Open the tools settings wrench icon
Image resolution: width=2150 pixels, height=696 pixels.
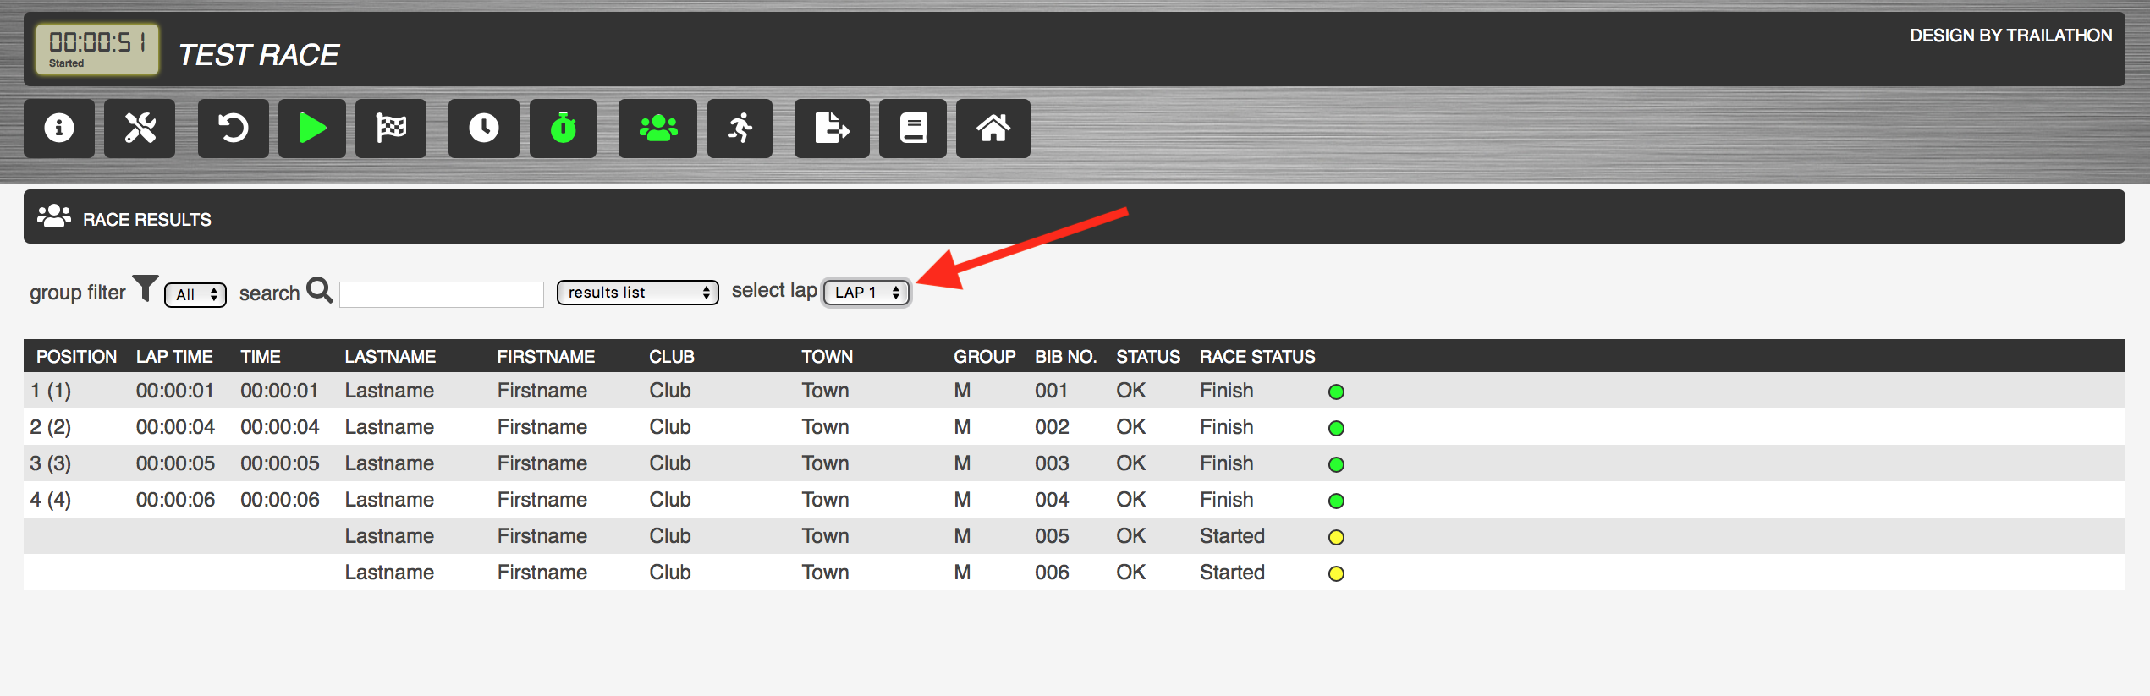140,129
